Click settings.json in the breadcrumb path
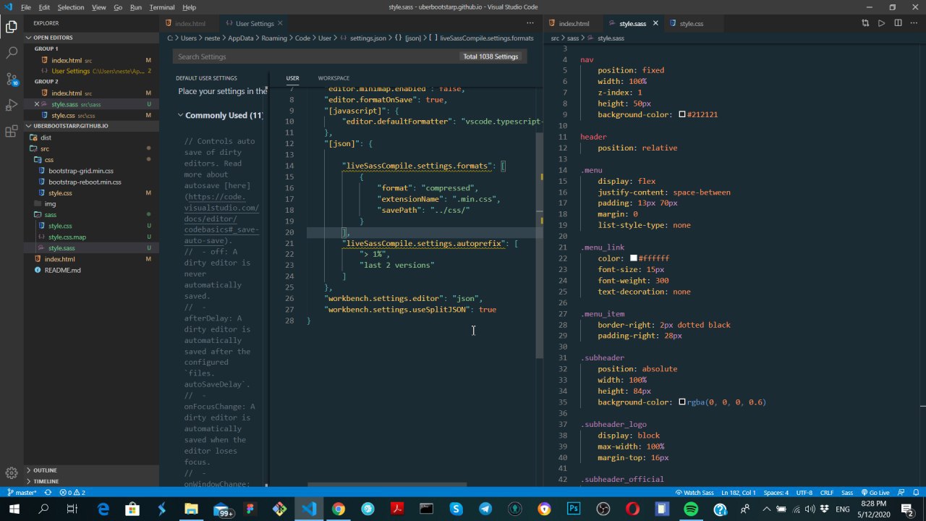This screenshot has width=926, height=521. point(368,38)
